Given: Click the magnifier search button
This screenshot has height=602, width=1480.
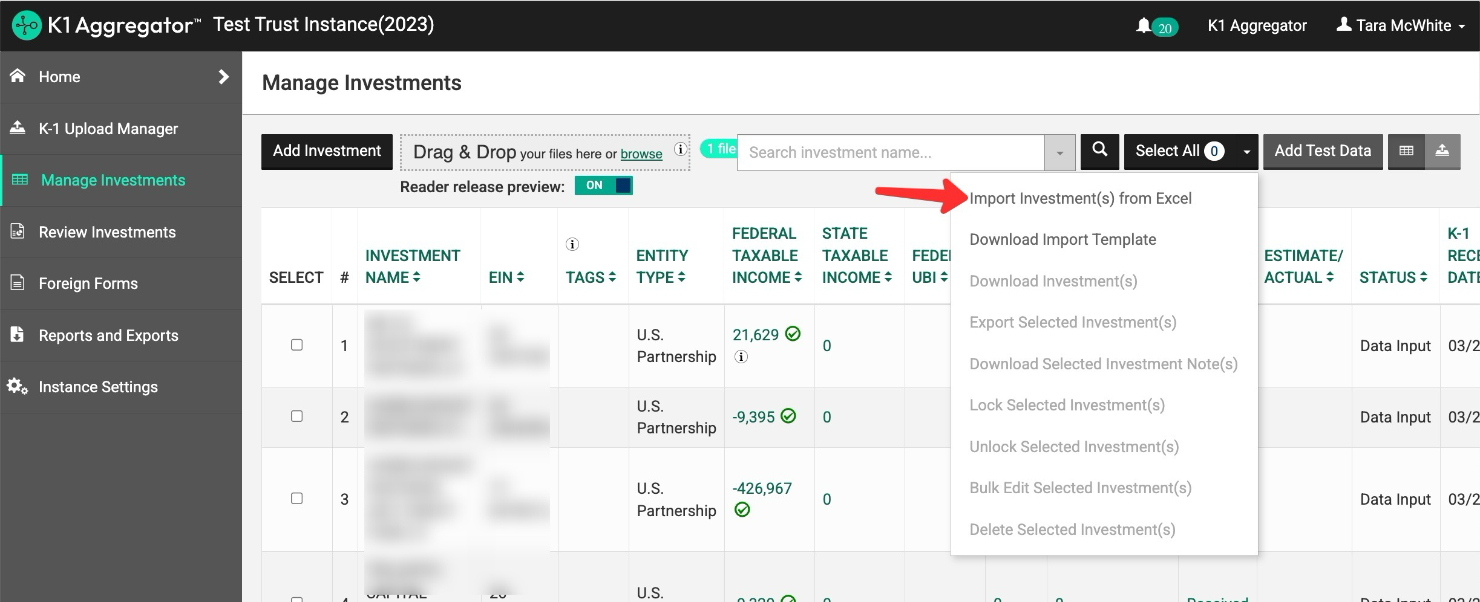Looking at the screenshot, I should tap(1099, 151).
